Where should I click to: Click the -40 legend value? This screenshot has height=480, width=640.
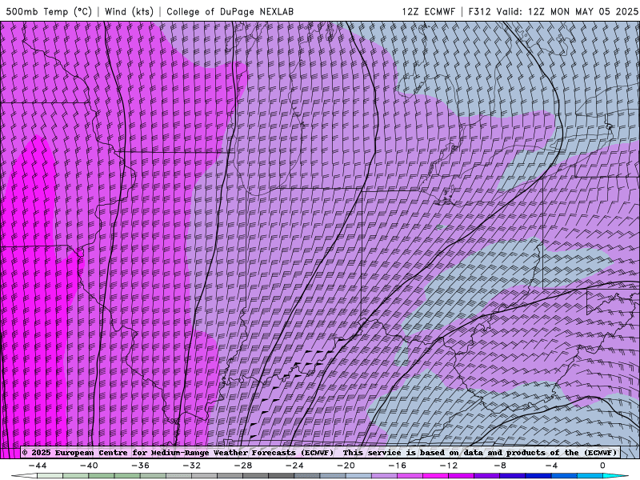(x=89, y=466)
